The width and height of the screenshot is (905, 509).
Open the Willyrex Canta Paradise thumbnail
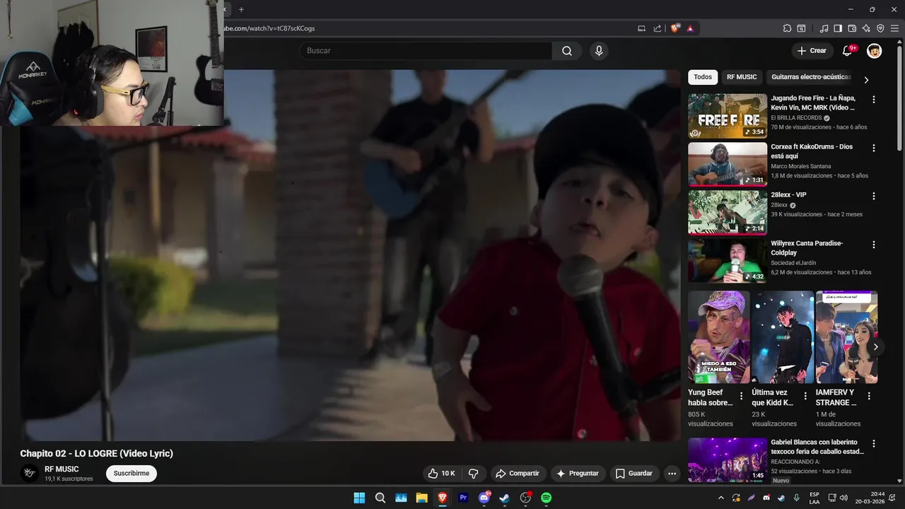tap(728, 261)
